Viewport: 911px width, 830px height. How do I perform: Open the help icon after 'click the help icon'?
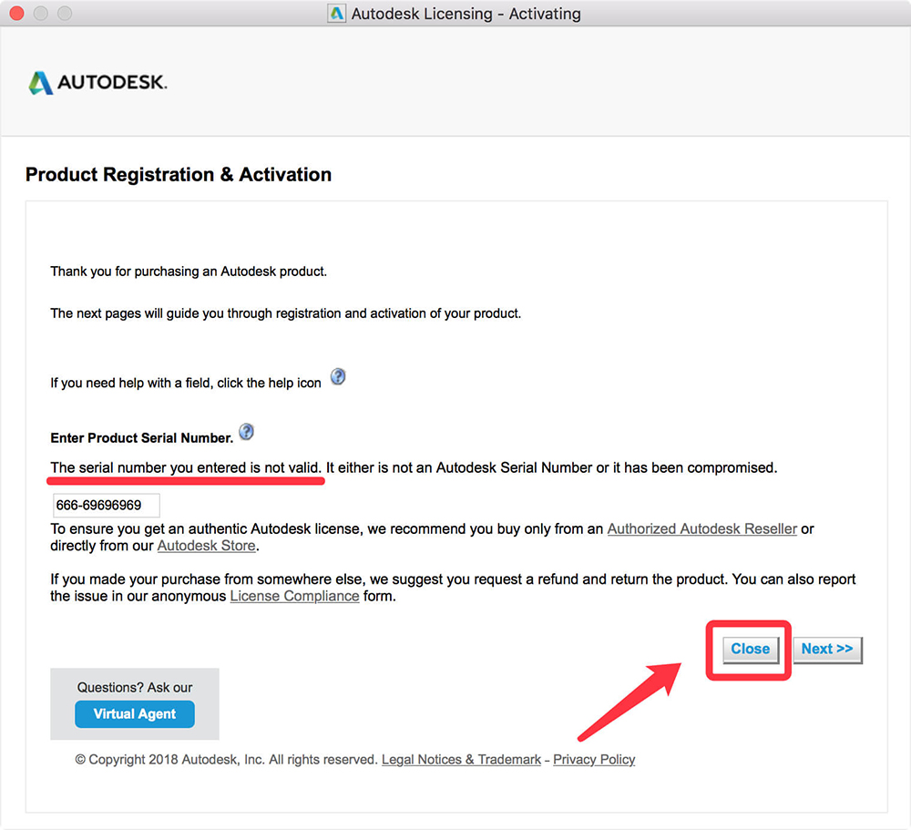coord(338,376)
